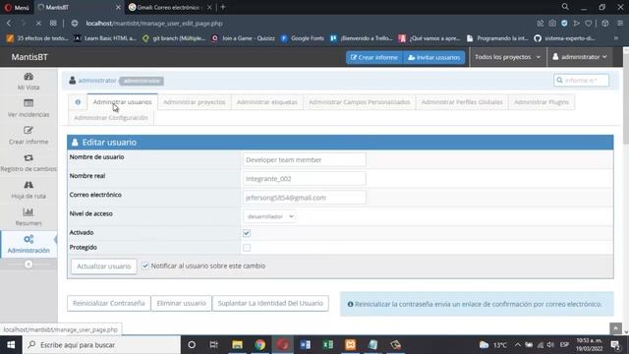Click the Eliminar usuario button
Viewport: 629px width, 354px height.
(181, 303)
